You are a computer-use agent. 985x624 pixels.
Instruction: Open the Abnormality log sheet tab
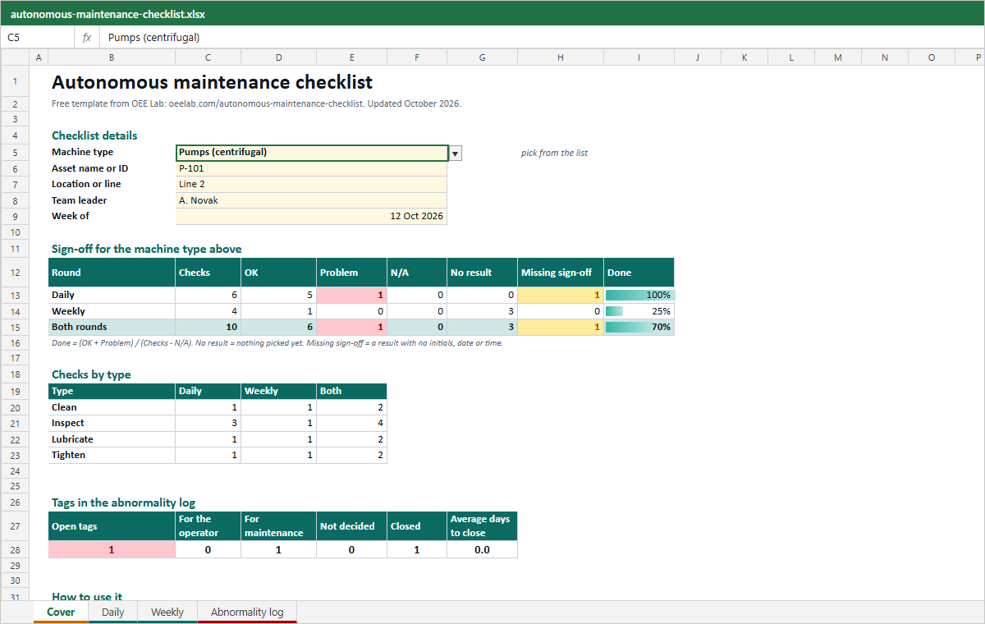pyautogui.click(x=247, y=612)
